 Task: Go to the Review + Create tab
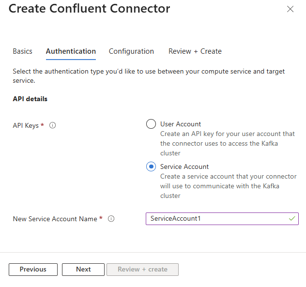tap(195, 51)
